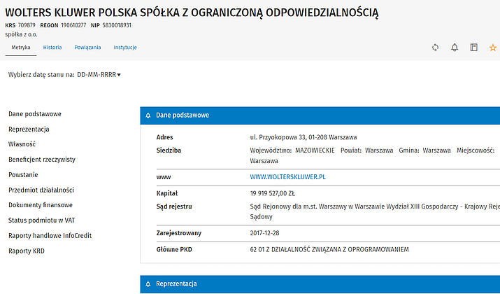Select the Metryka tab
500x294 pixels.
coord(21,48)
